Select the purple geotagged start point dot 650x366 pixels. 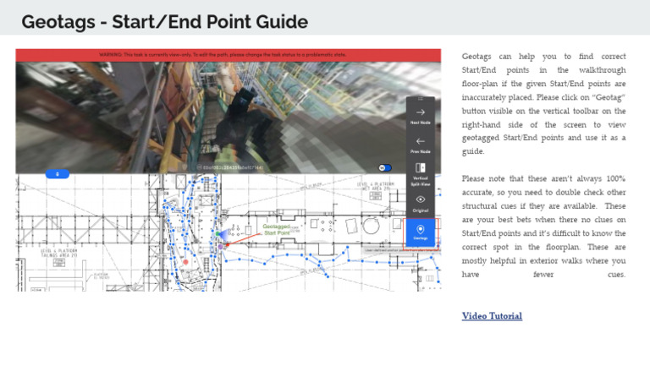click(221, 247)
